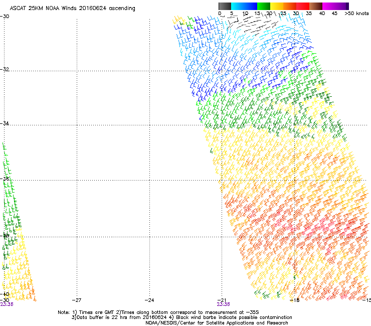This screenshot has width=371, height=326.
Task: Click the '35' label under the color bar
Action: click(309, 14)
